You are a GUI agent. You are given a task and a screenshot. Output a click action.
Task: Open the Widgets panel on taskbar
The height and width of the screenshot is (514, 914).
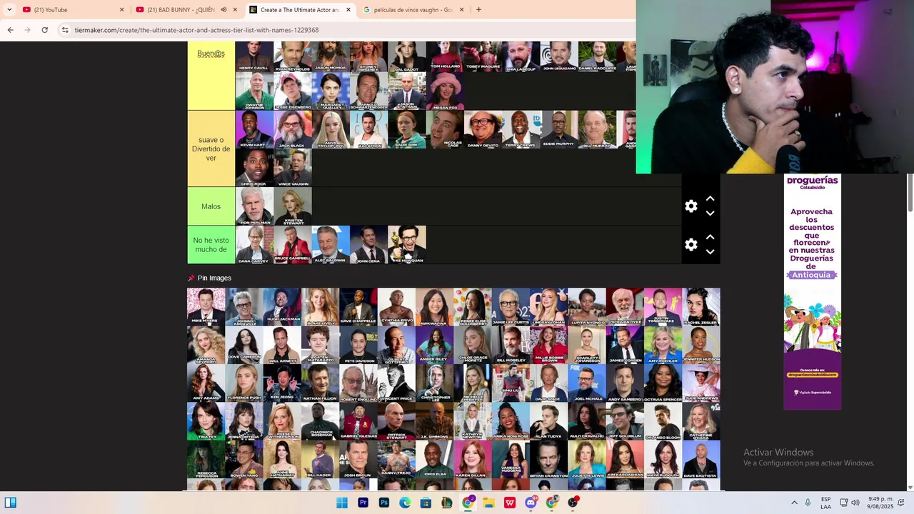point(11,503)
